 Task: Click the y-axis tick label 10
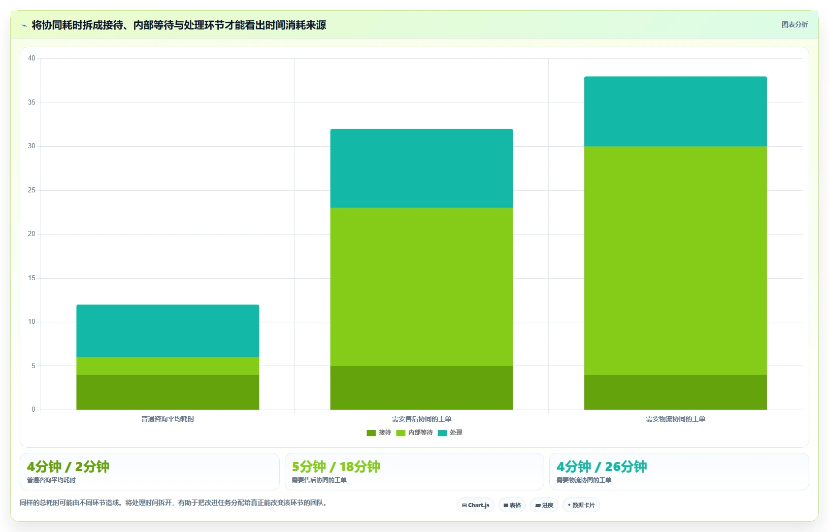[x=31, y=322]
